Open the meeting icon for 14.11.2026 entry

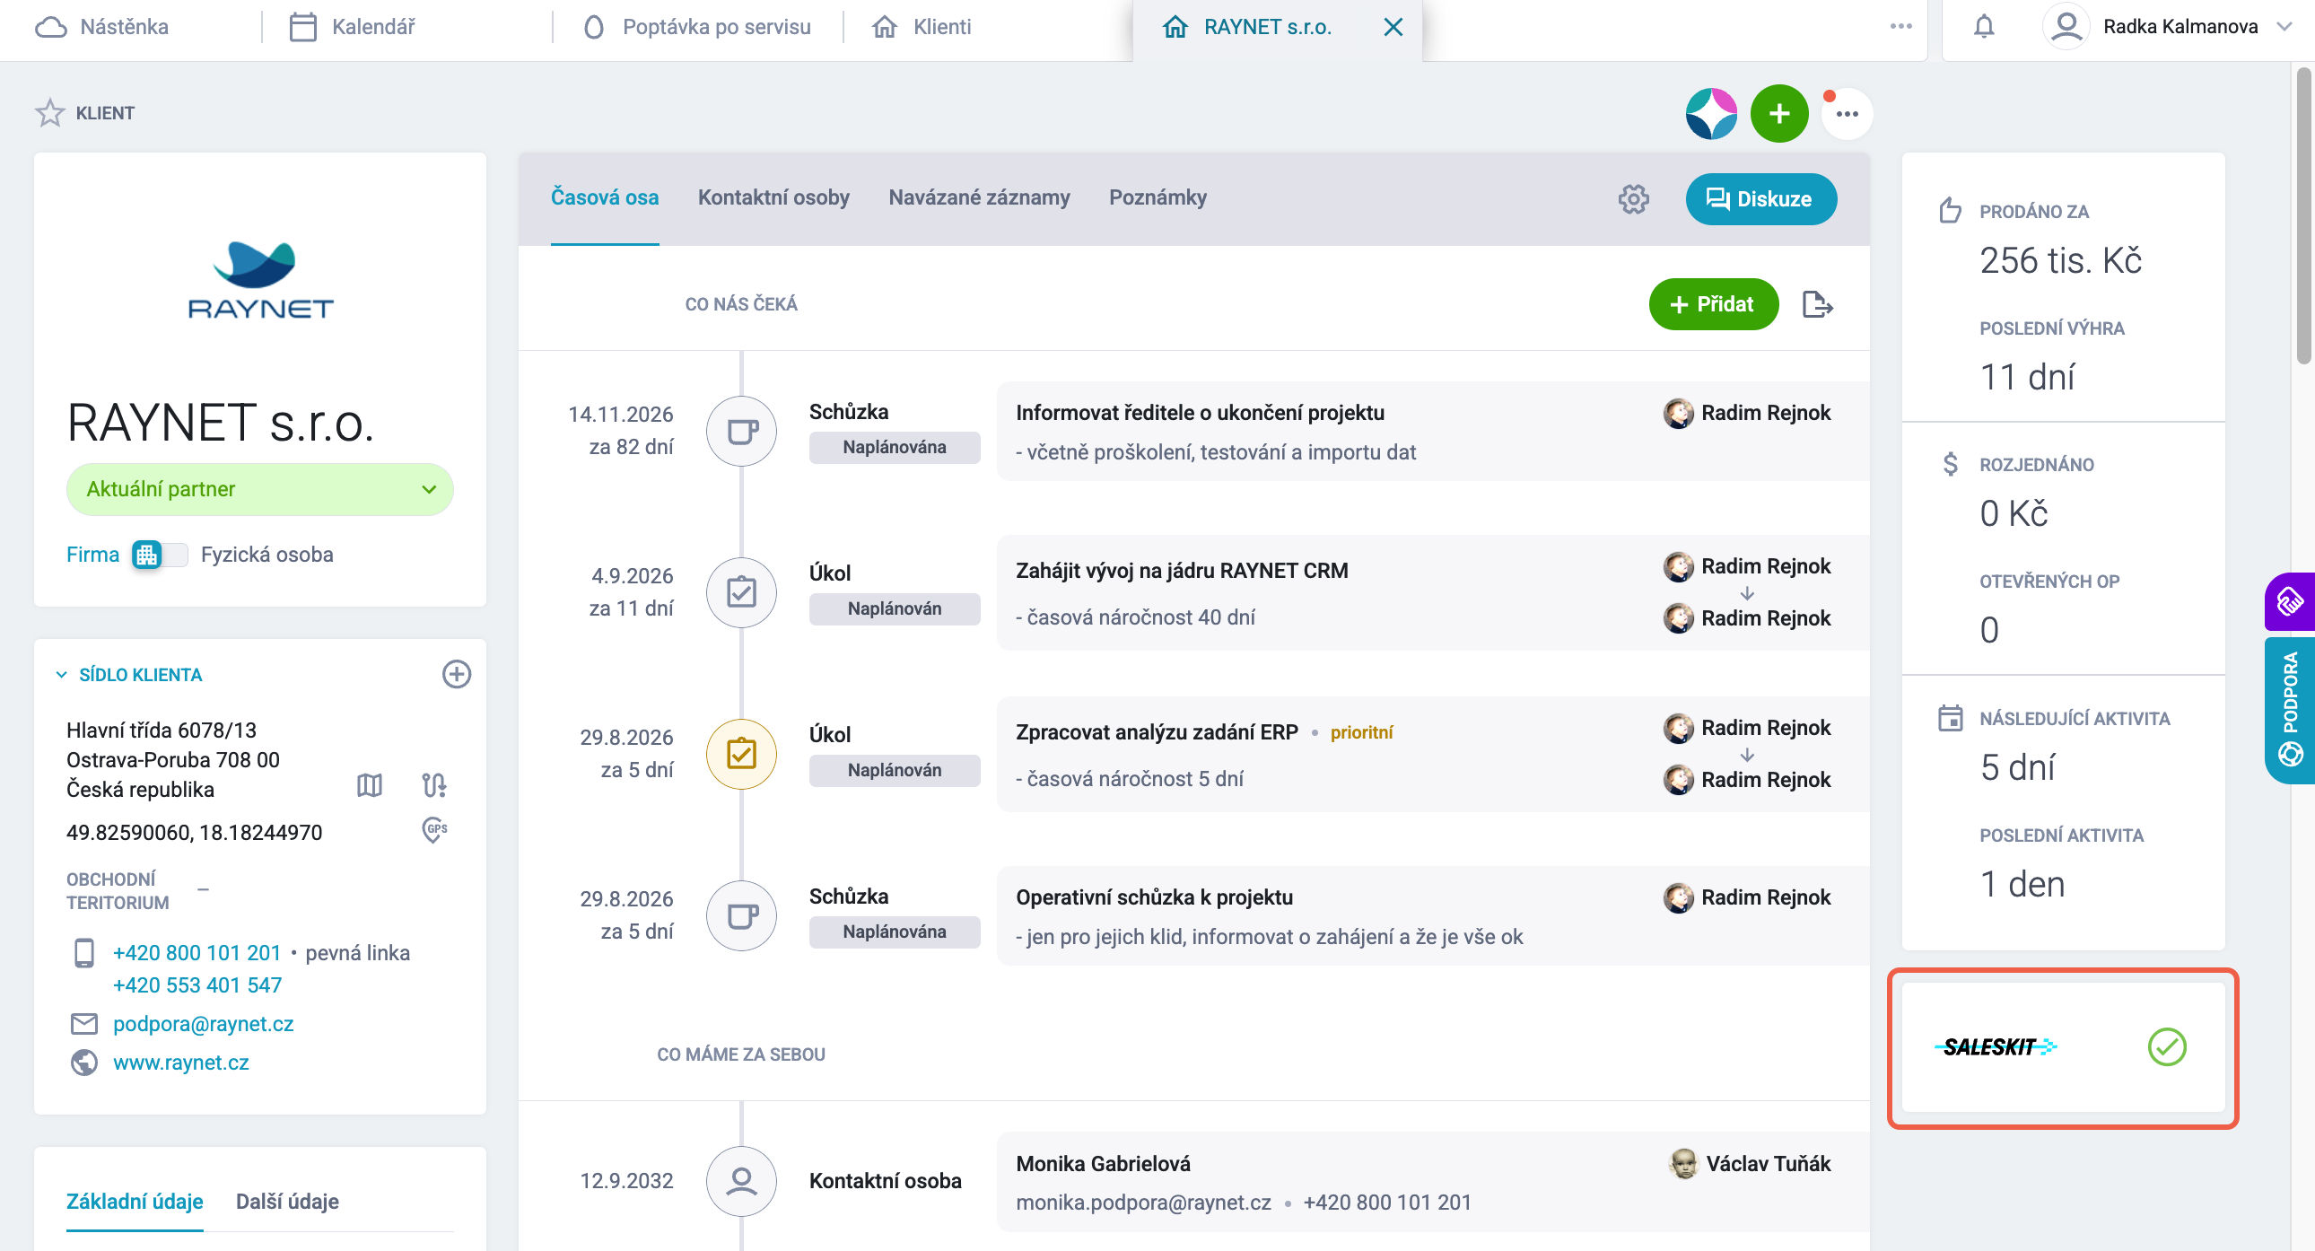[x=741, y=431]
